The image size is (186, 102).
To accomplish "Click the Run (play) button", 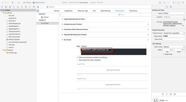I will point(13,3).
